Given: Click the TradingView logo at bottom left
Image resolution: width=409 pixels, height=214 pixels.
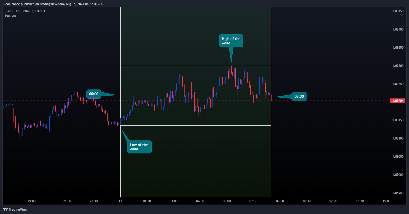Looking at the screenshot, I should coord(15,209).
